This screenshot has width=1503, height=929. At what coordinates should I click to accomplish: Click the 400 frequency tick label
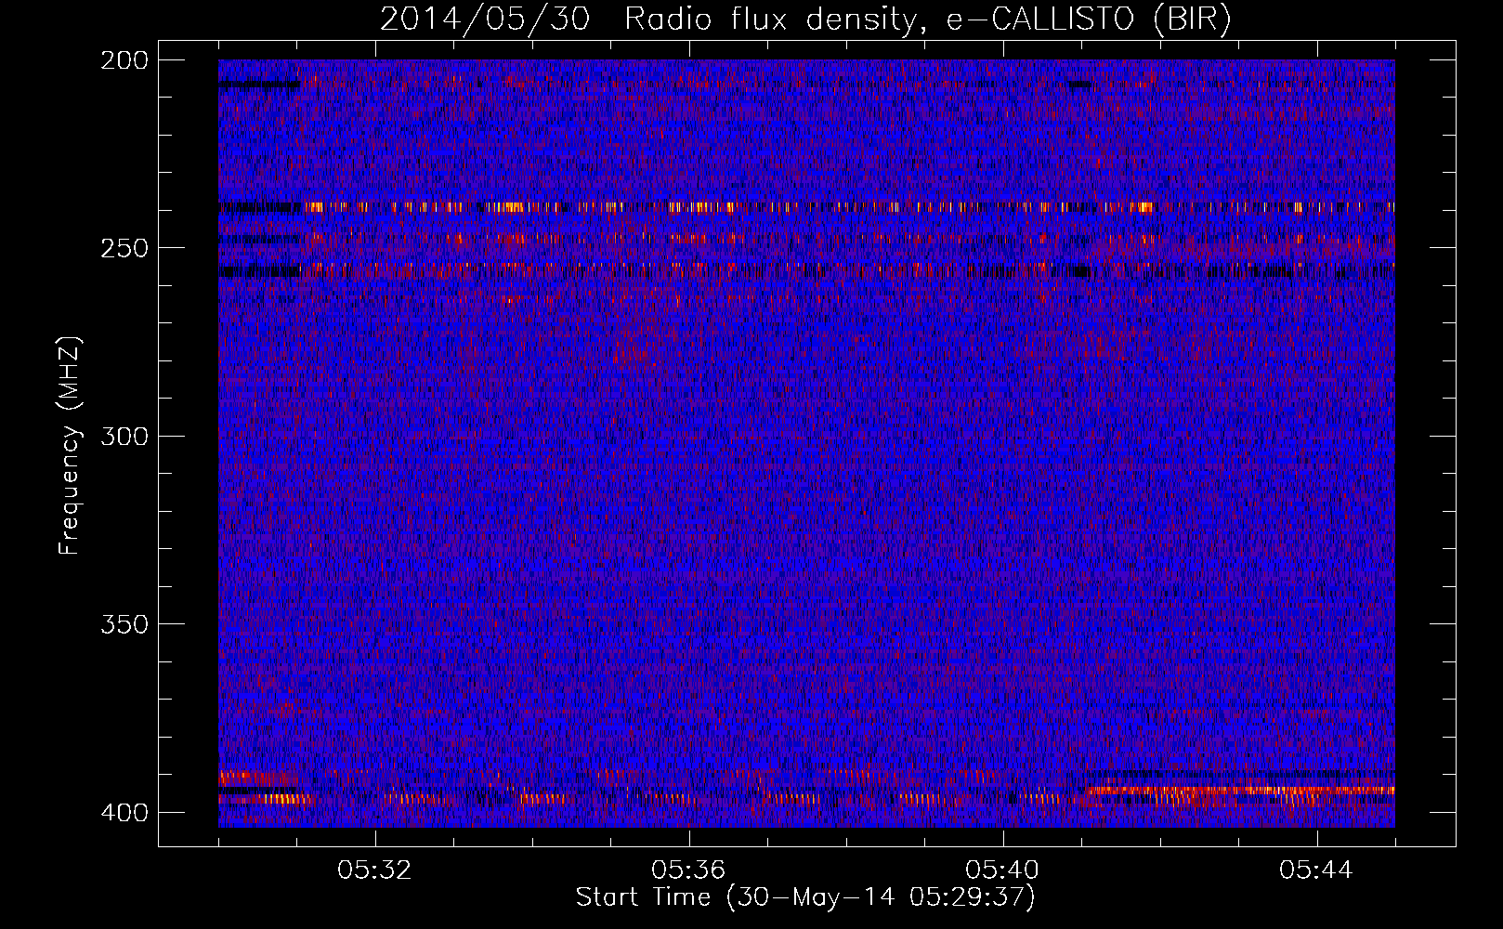click(x=124, y=813)
